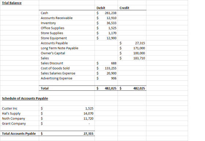Click the Debit column header
This screenshot has width=205, height=141.
101,8
